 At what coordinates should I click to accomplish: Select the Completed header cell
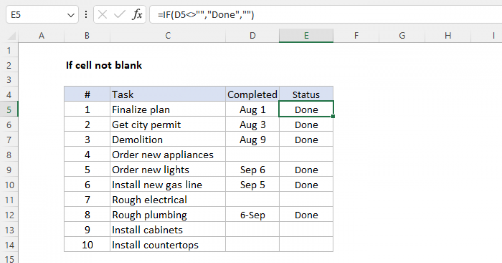click(x=252, y=94)
